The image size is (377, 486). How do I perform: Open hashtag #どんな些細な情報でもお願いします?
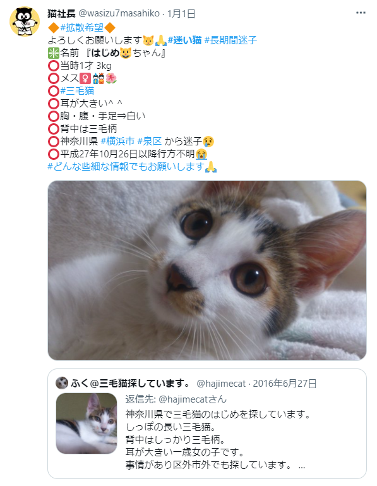tap(126, 167)
